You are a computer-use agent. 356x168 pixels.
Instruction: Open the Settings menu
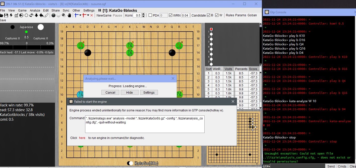[89, 11]
